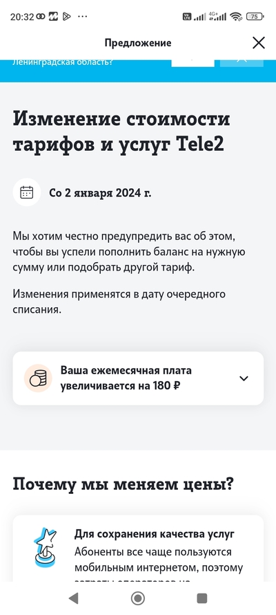Tap the Play Store notification icon
The image size is (276, 615).
66,17
